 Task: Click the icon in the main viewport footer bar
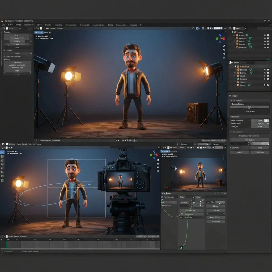[36, 140]
